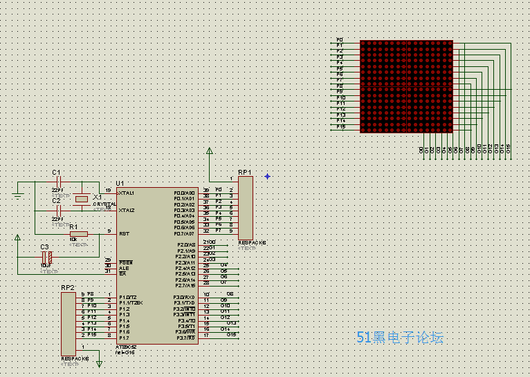The height and width of the screenshot is (377, 530).
Task: Click the G0 net label below LED matrix
Action: pyautogui.click(x=421, y=150)
